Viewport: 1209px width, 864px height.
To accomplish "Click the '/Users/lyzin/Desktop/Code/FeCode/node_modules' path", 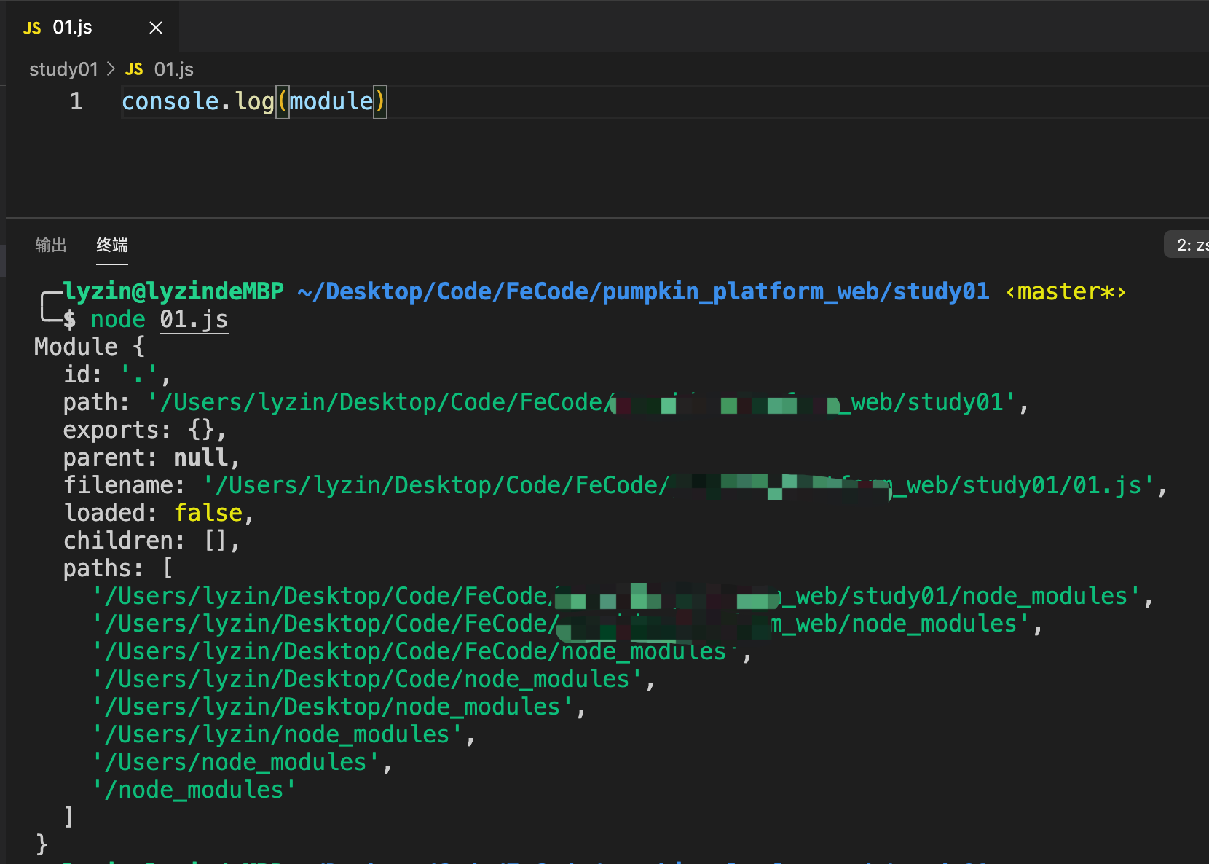I will tap(417, 651).
